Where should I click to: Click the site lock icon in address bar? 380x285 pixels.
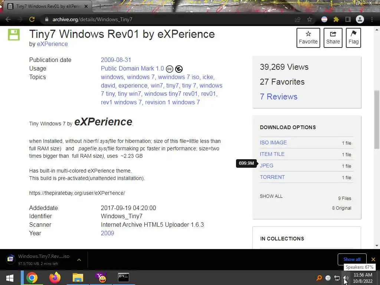(47, 19)
